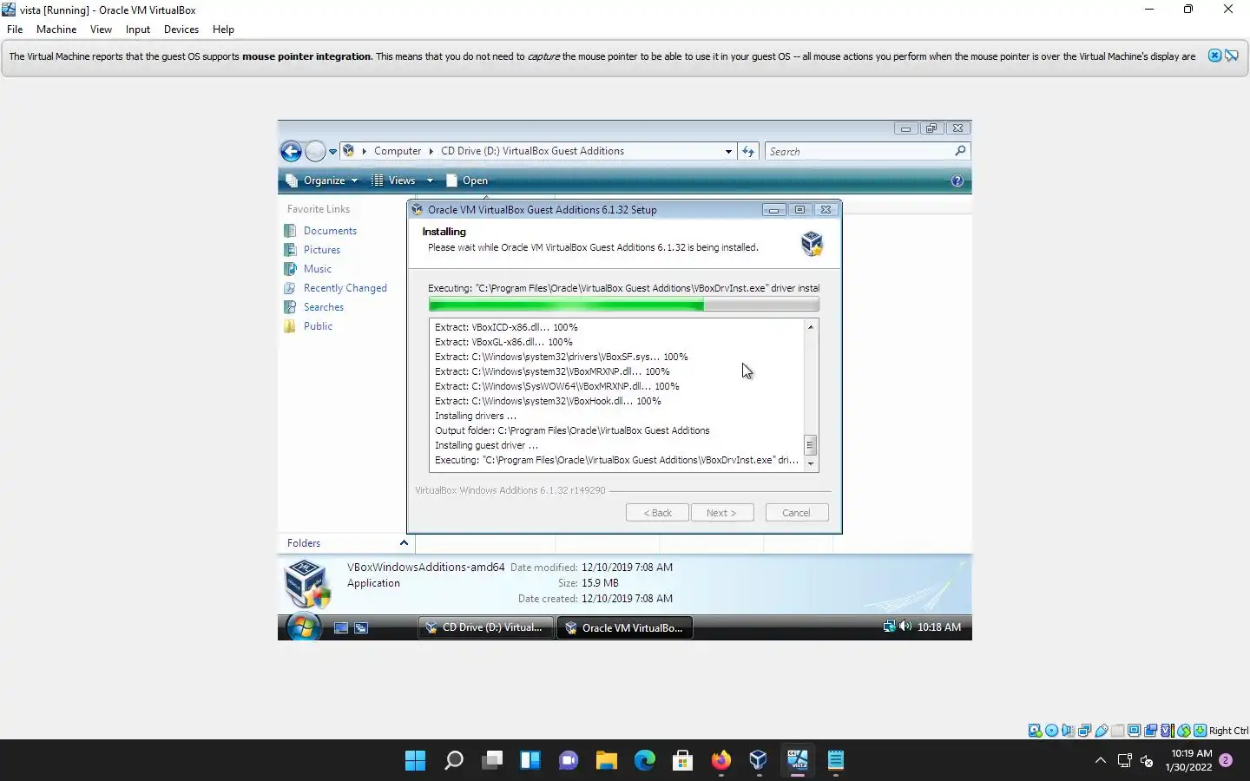The image size is (1250, 781).
Task: Switch to CD Drive (D:) taskbar button
Action: (486, 627)
